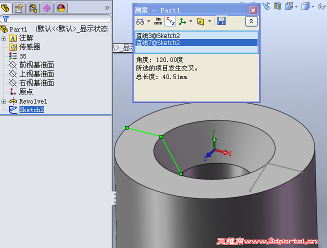Close the 测量 Measure dialog
327x248 pixels.
pos(253,10)
